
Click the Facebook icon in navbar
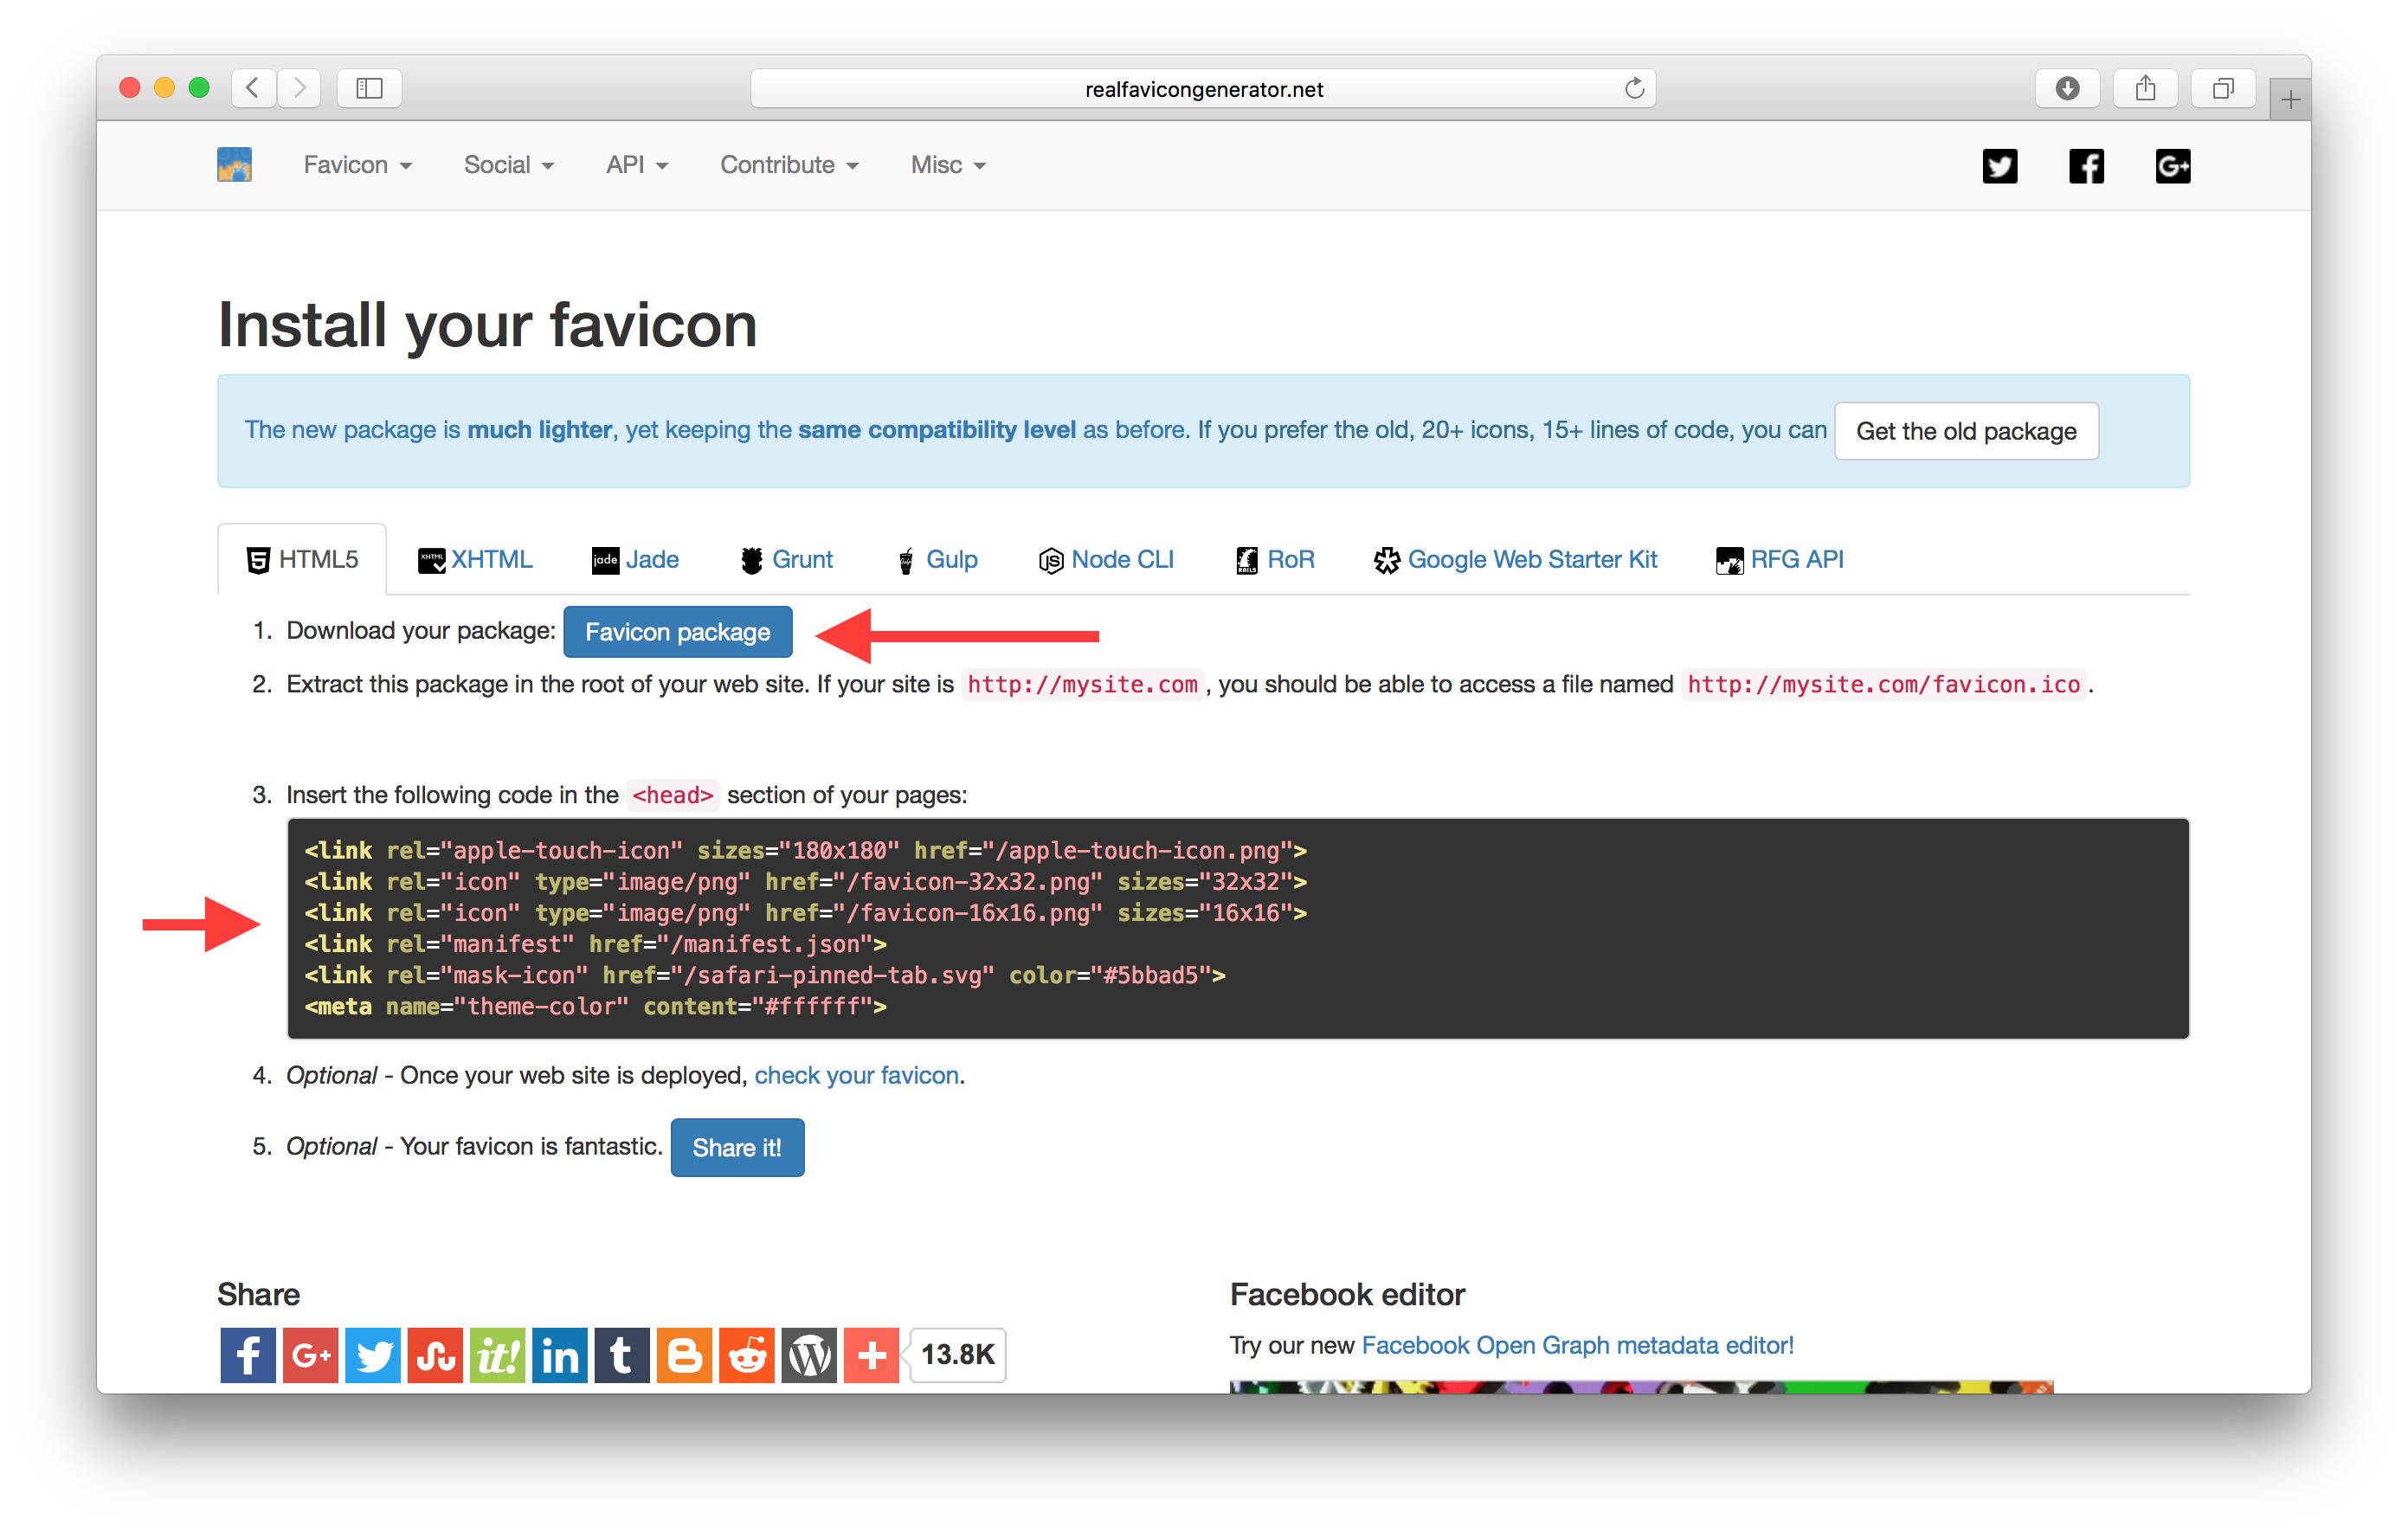coord(2087,165)
